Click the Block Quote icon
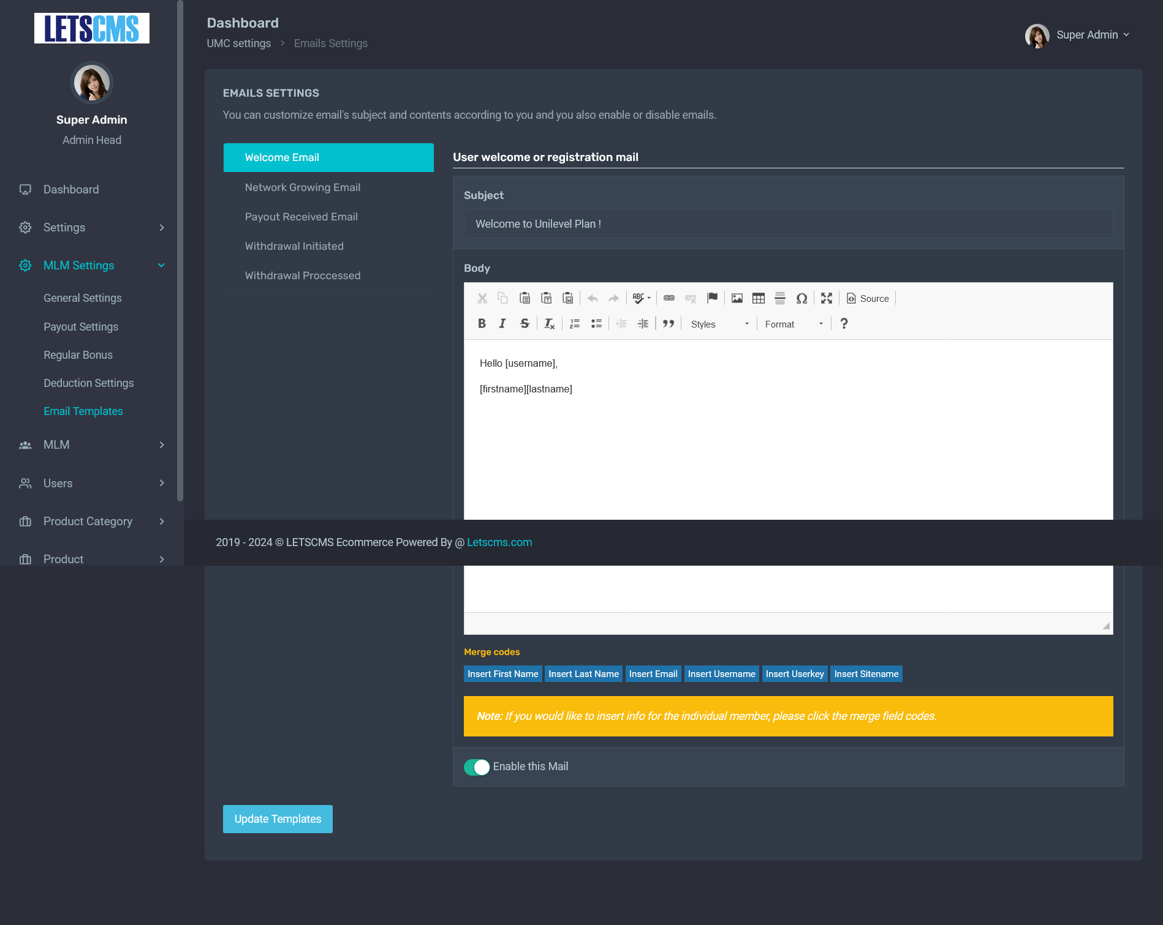Viewport: 1163px width, 925px height. coord(669,324)
